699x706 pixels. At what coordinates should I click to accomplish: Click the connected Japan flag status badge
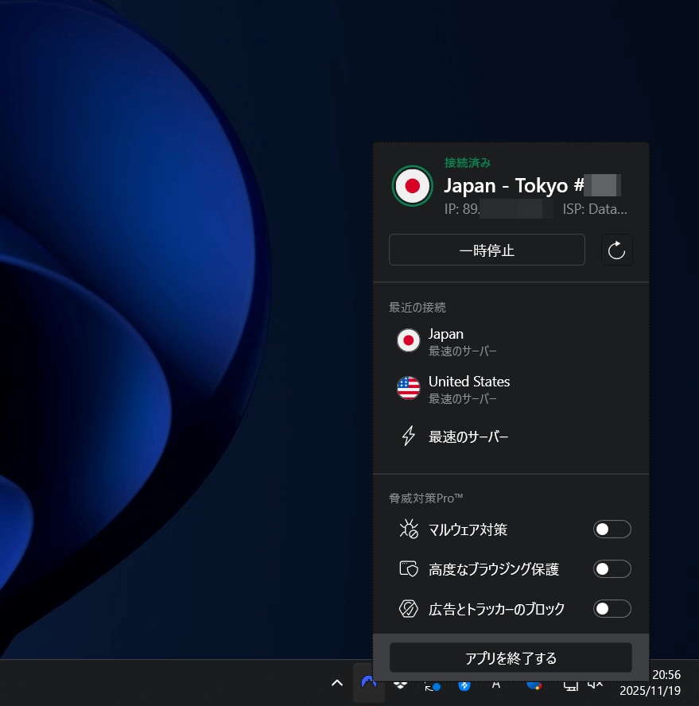[412, 185]
